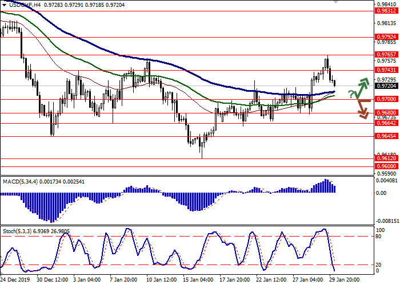Image resolution: width=400 pixels, height=285 pixels.
Task: Click the current price 0.97204 label
Action: [385, 86]
